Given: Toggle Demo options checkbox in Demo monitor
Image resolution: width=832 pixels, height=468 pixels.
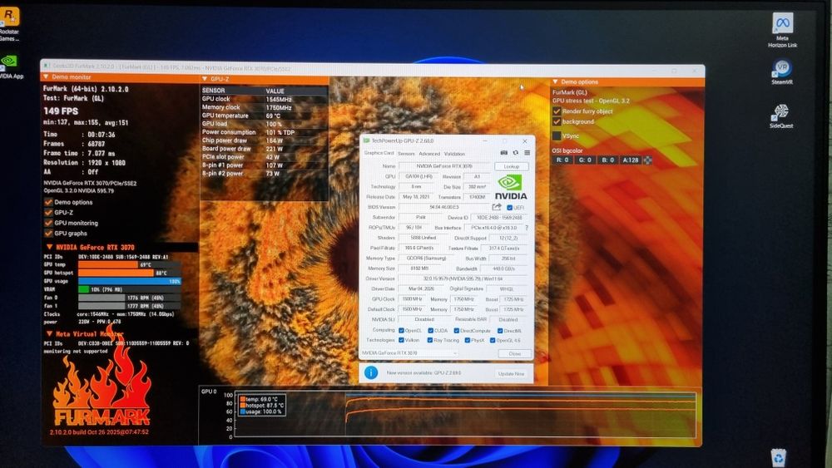Looking at the screenshot, I should tap(49, 202).
